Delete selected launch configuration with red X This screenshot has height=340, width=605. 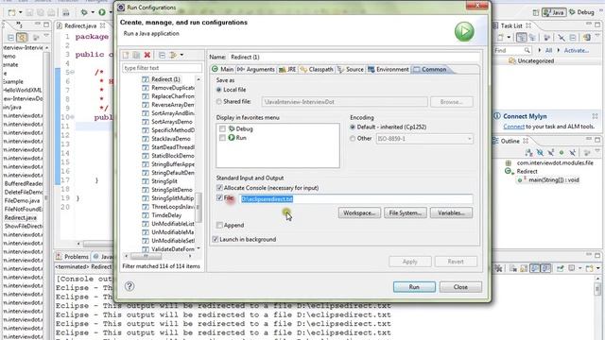[147, 55]
